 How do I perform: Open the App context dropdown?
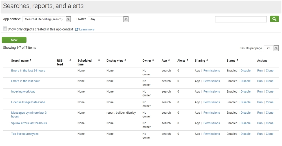tap(68, 19)
